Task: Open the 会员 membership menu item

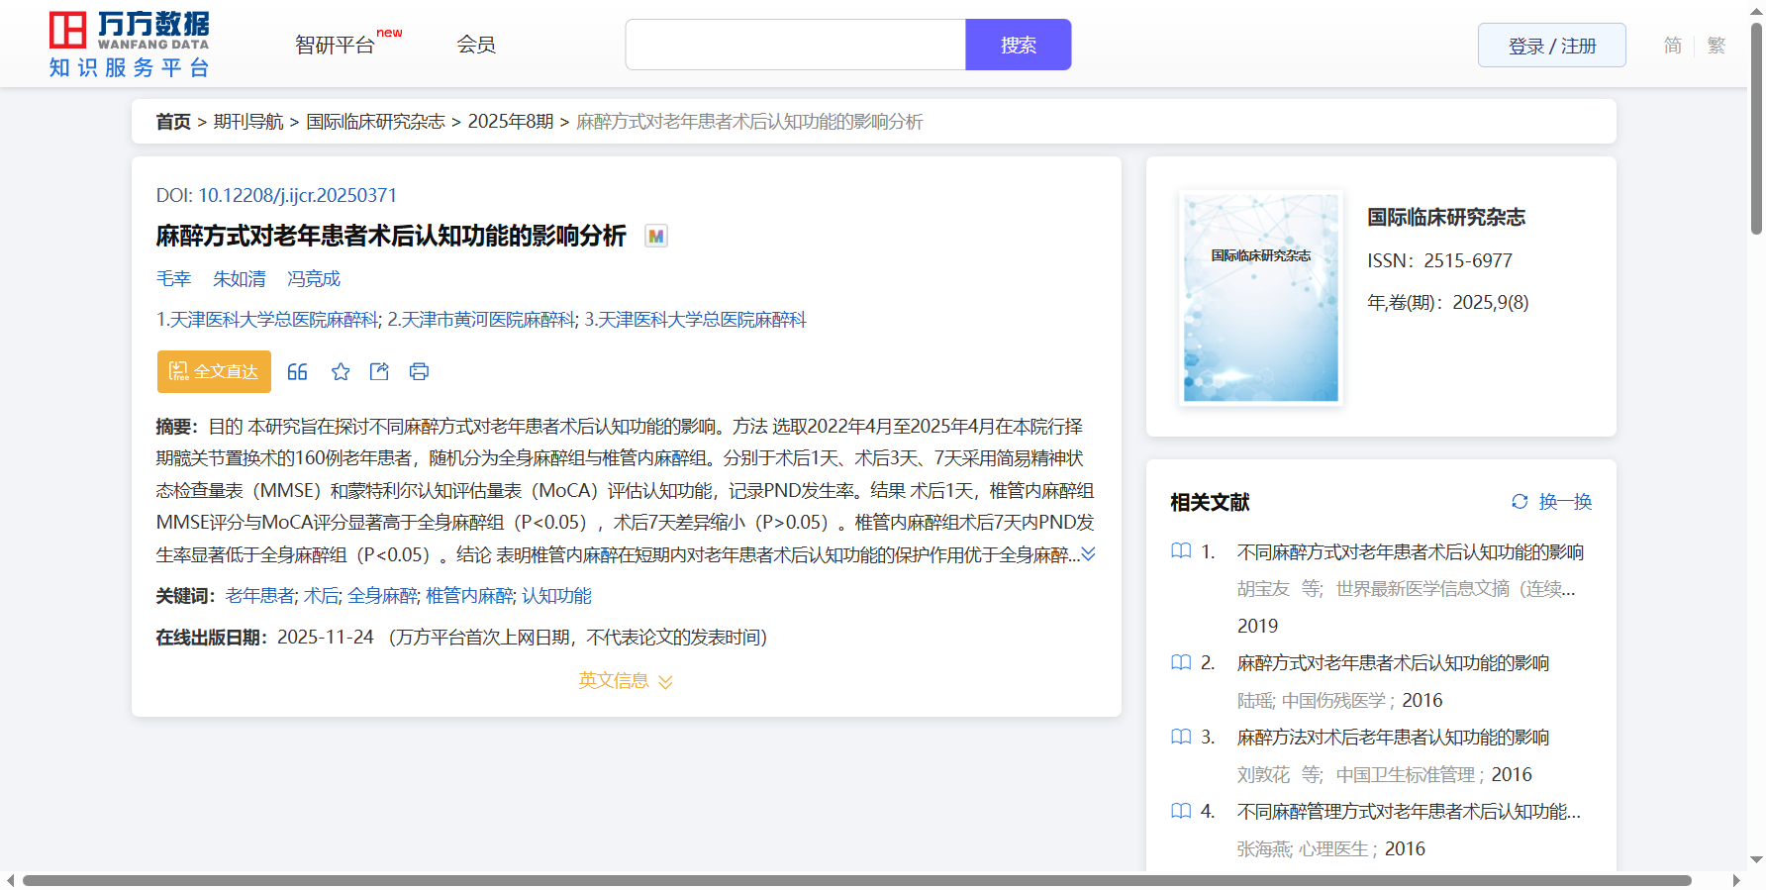Action: (x=476, y=45)
